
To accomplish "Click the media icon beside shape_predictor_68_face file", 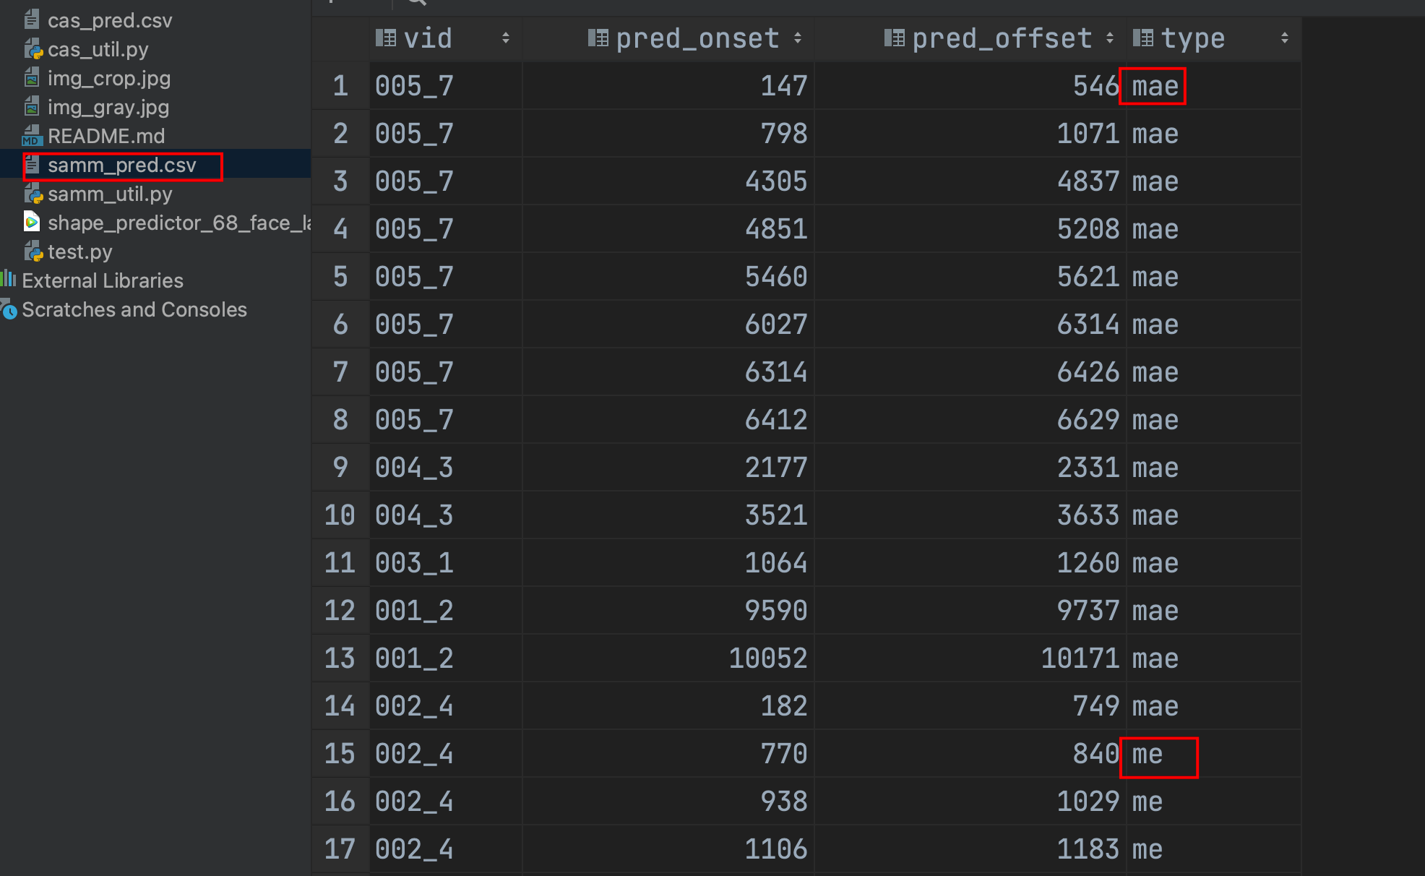I will (x=31, y=223).
